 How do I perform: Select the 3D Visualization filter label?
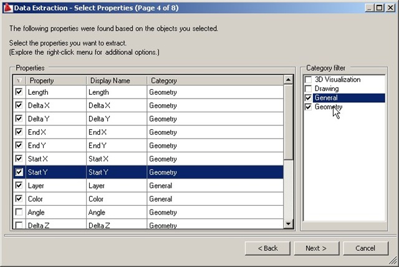click(337, 79)
